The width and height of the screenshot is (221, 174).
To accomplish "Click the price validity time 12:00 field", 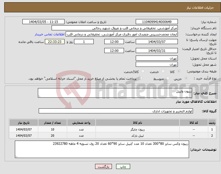I will 114,51.
